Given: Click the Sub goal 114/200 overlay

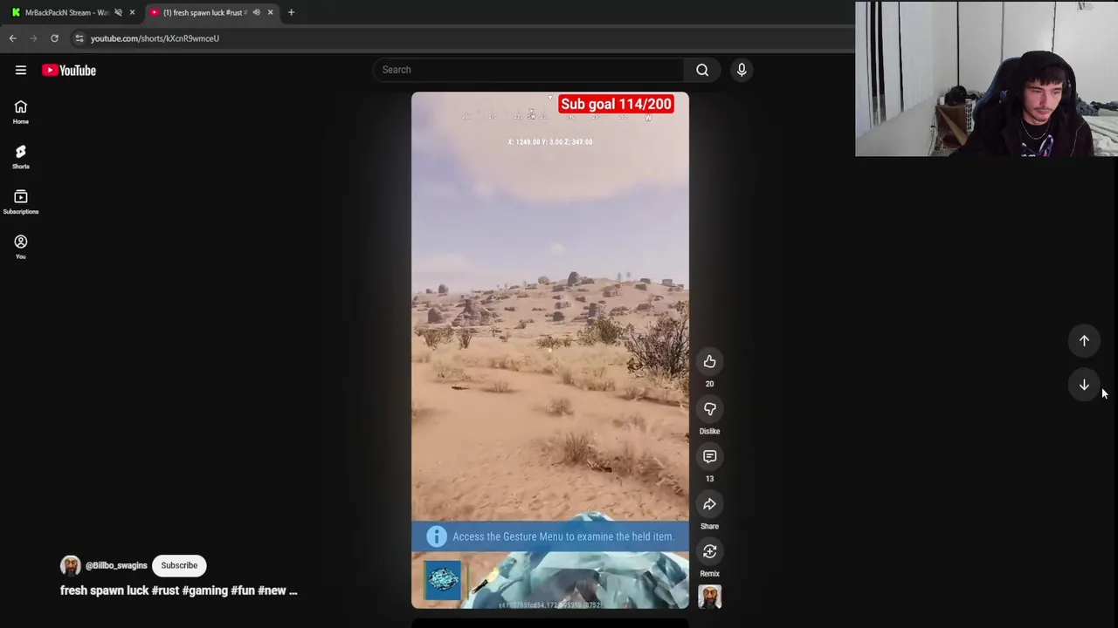Looking at the screenshot, I should pyautogui.click(x=616, y=104).
